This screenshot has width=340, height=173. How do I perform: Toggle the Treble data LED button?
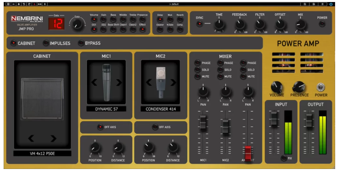pos(133,19)
